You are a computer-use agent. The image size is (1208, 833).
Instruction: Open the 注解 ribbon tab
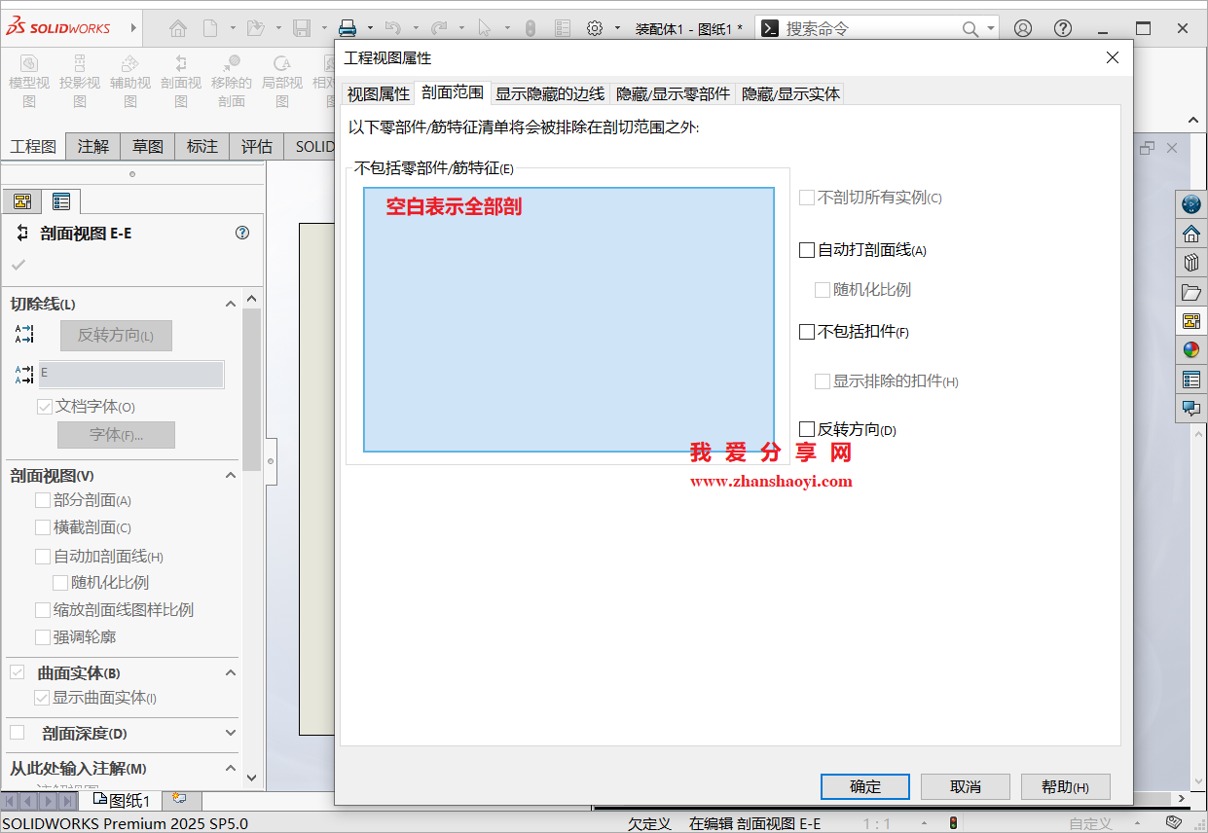point(93,147)
